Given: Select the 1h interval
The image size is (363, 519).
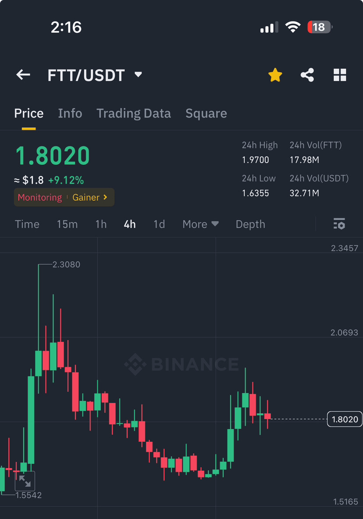Looking at the screenshot, I should tap(101, 224).
